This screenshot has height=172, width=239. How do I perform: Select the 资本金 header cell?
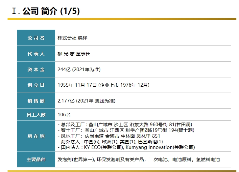click(36, 70)
